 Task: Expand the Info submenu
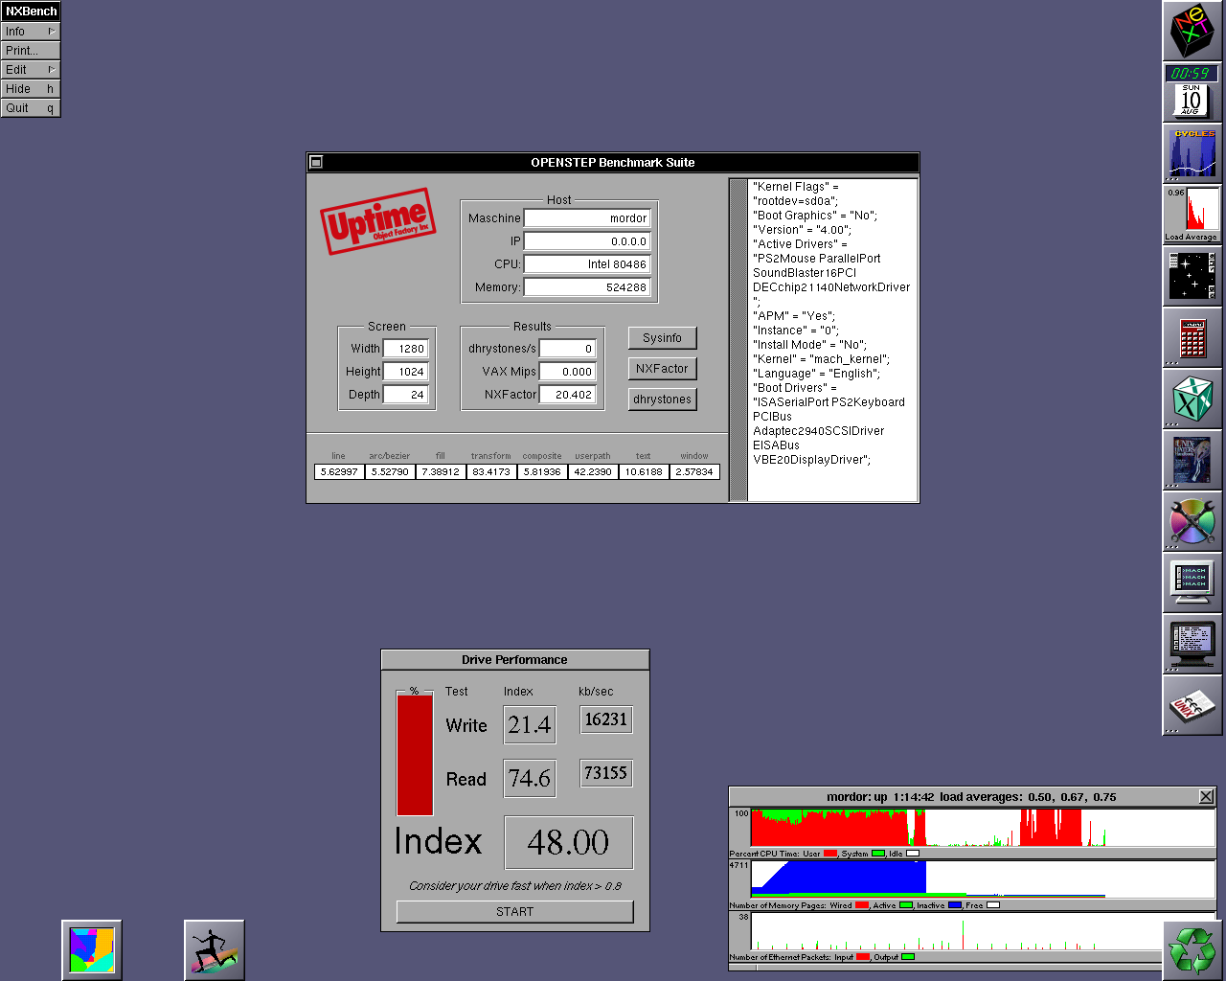point(31,32)
